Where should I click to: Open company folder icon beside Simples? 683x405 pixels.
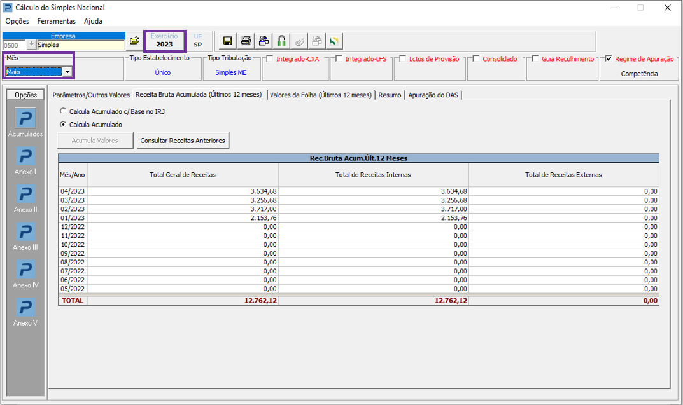[134, 41]
